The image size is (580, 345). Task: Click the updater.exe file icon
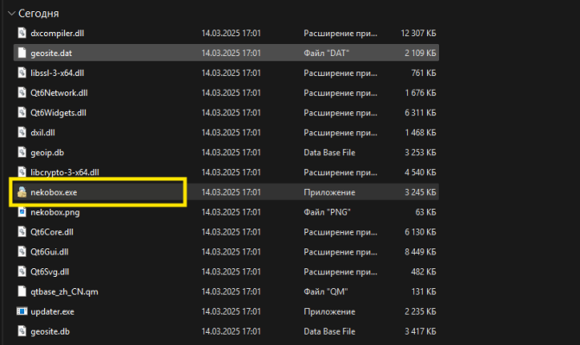click(22, 310)
